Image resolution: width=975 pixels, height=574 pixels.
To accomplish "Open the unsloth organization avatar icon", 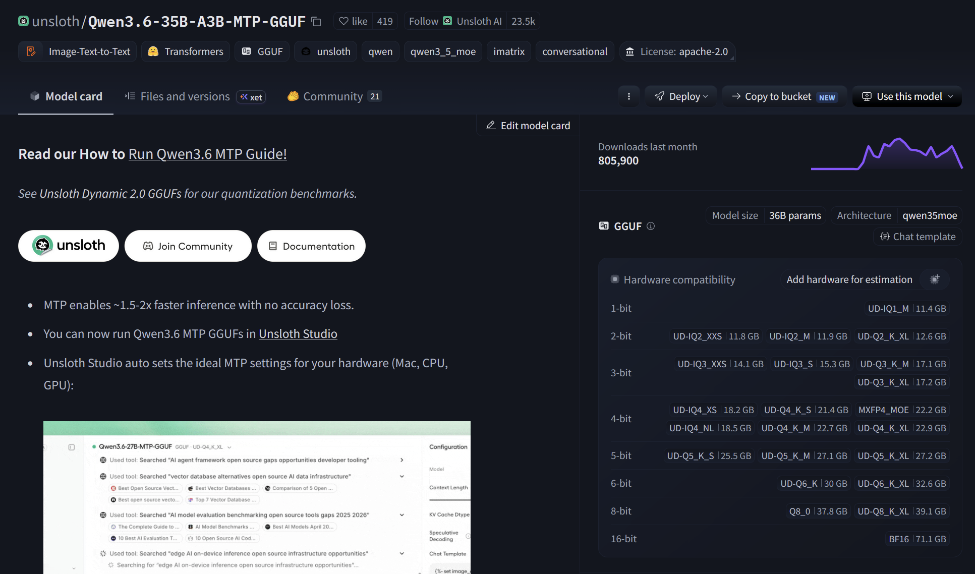I will tap(23, 21).
